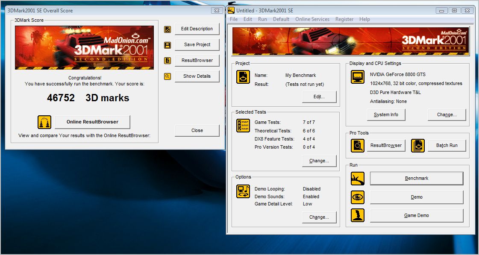Viewport: 479px width, 255px height.
Task: Open the Register menu
Action: pyautogui.click(x=344, y=19)
